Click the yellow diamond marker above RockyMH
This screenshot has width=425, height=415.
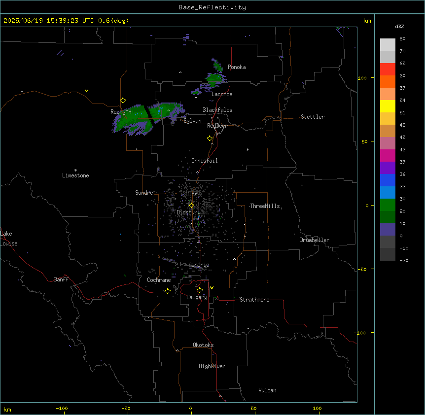tap(123, 101)
